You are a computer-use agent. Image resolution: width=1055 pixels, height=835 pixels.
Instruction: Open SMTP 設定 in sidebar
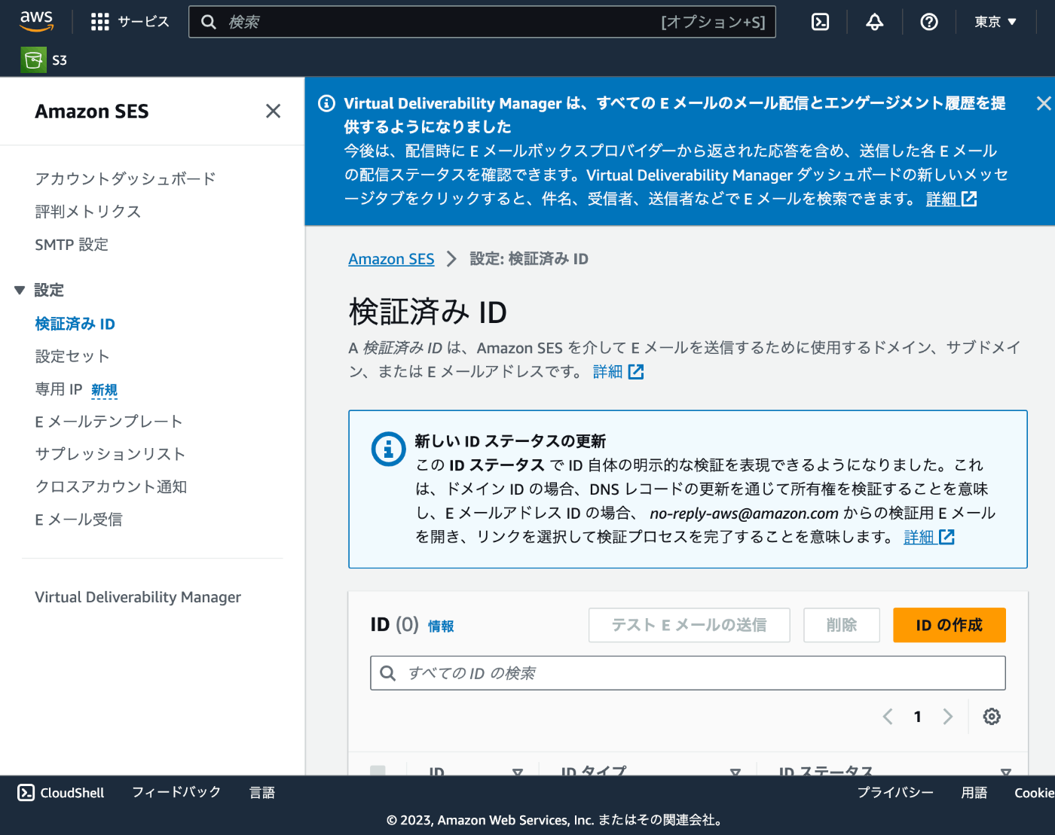72,245
